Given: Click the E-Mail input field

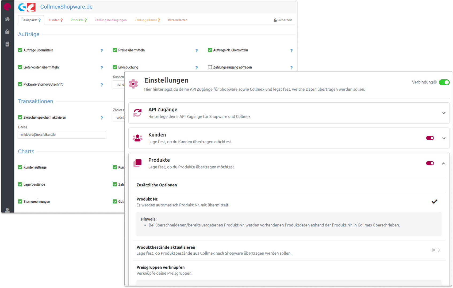Looking at the screenshot, I should pyautogui.click(x=62, y=135).
